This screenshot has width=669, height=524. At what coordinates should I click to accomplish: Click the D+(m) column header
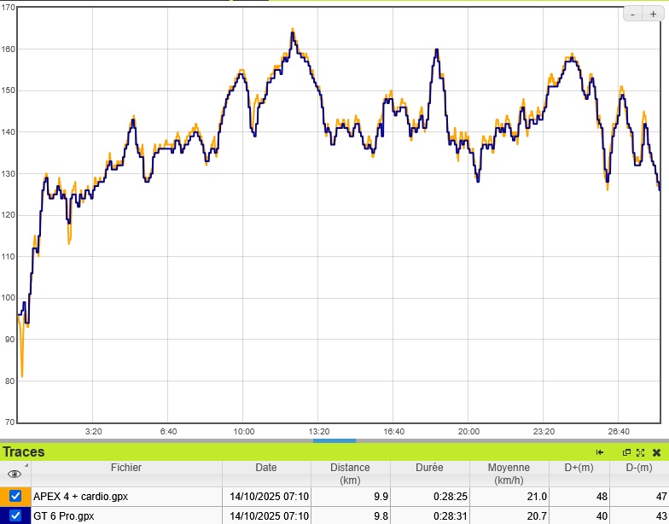[x=580, y=468]
